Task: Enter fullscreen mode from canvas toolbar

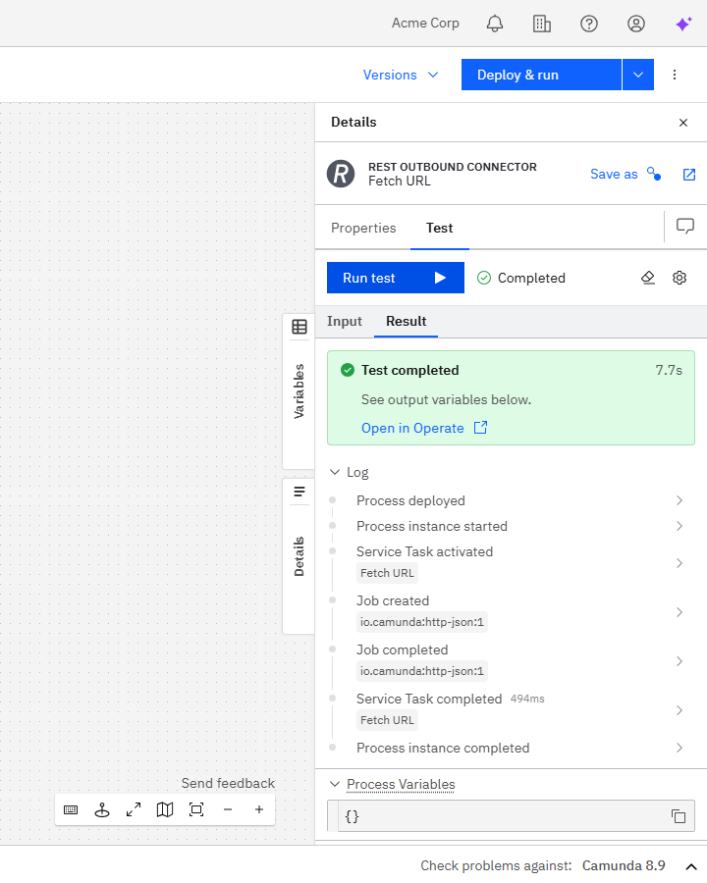Action: pos(133,809)
